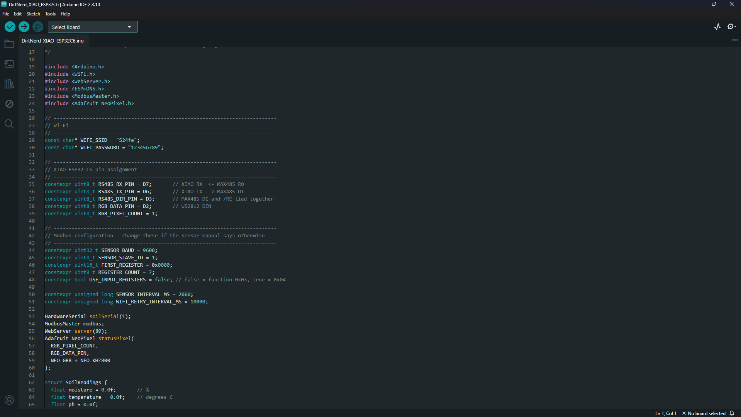Click the 'Ln 1, Col 1' position indicator
The image size is (741, 417).
click(666, 413)
